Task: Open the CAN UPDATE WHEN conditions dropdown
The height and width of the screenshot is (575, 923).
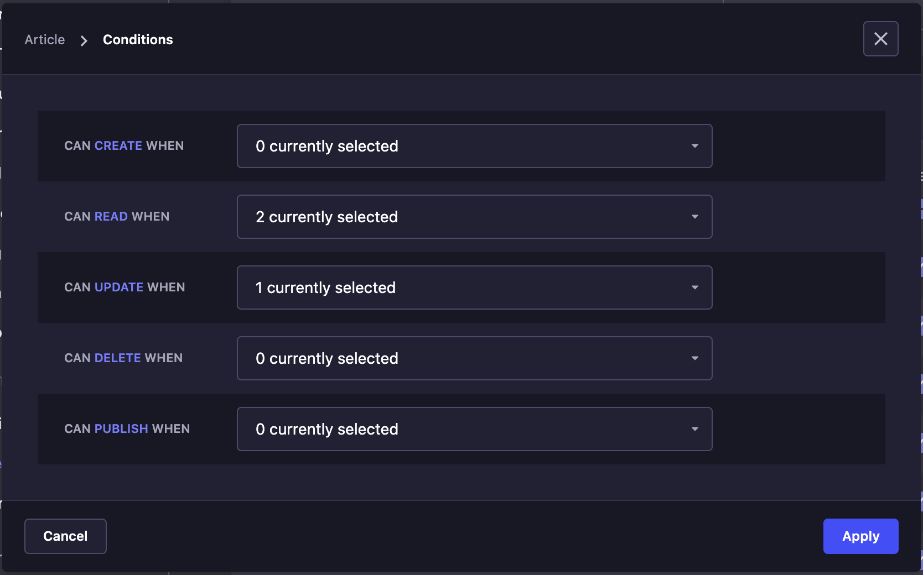Action: (x=474, y=287)
